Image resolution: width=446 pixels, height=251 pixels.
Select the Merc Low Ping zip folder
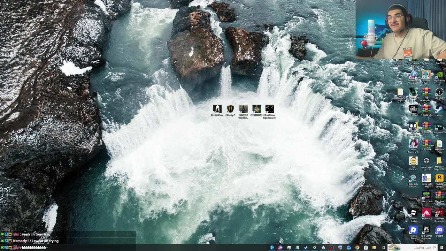(x=439, y=147)
